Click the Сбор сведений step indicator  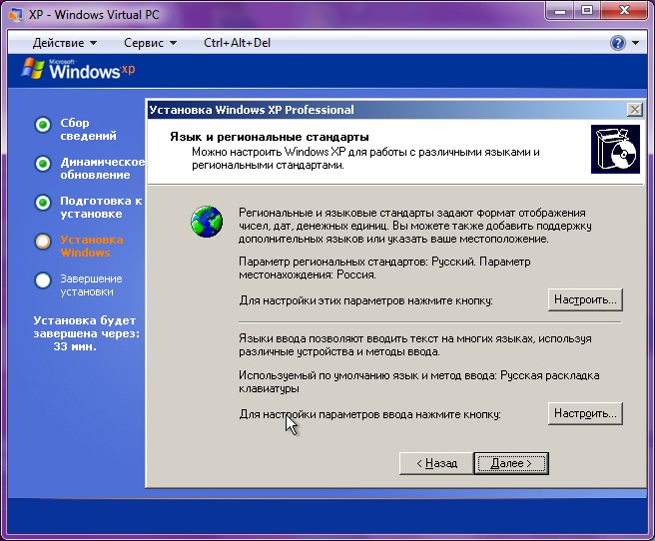click(x=43, y=125)
